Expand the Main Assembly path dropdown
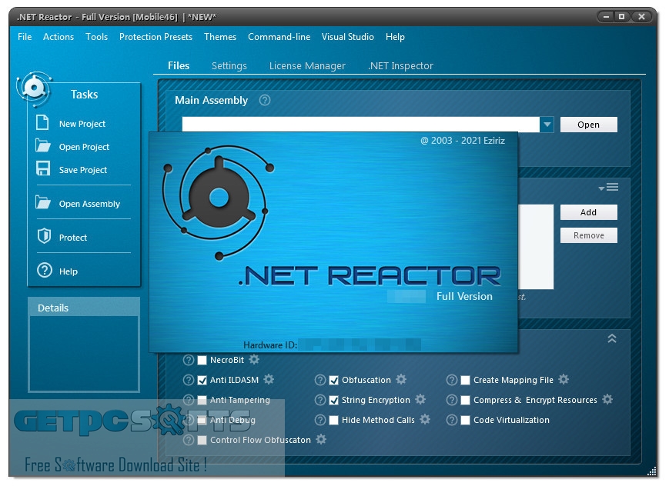 coord(547,125)
